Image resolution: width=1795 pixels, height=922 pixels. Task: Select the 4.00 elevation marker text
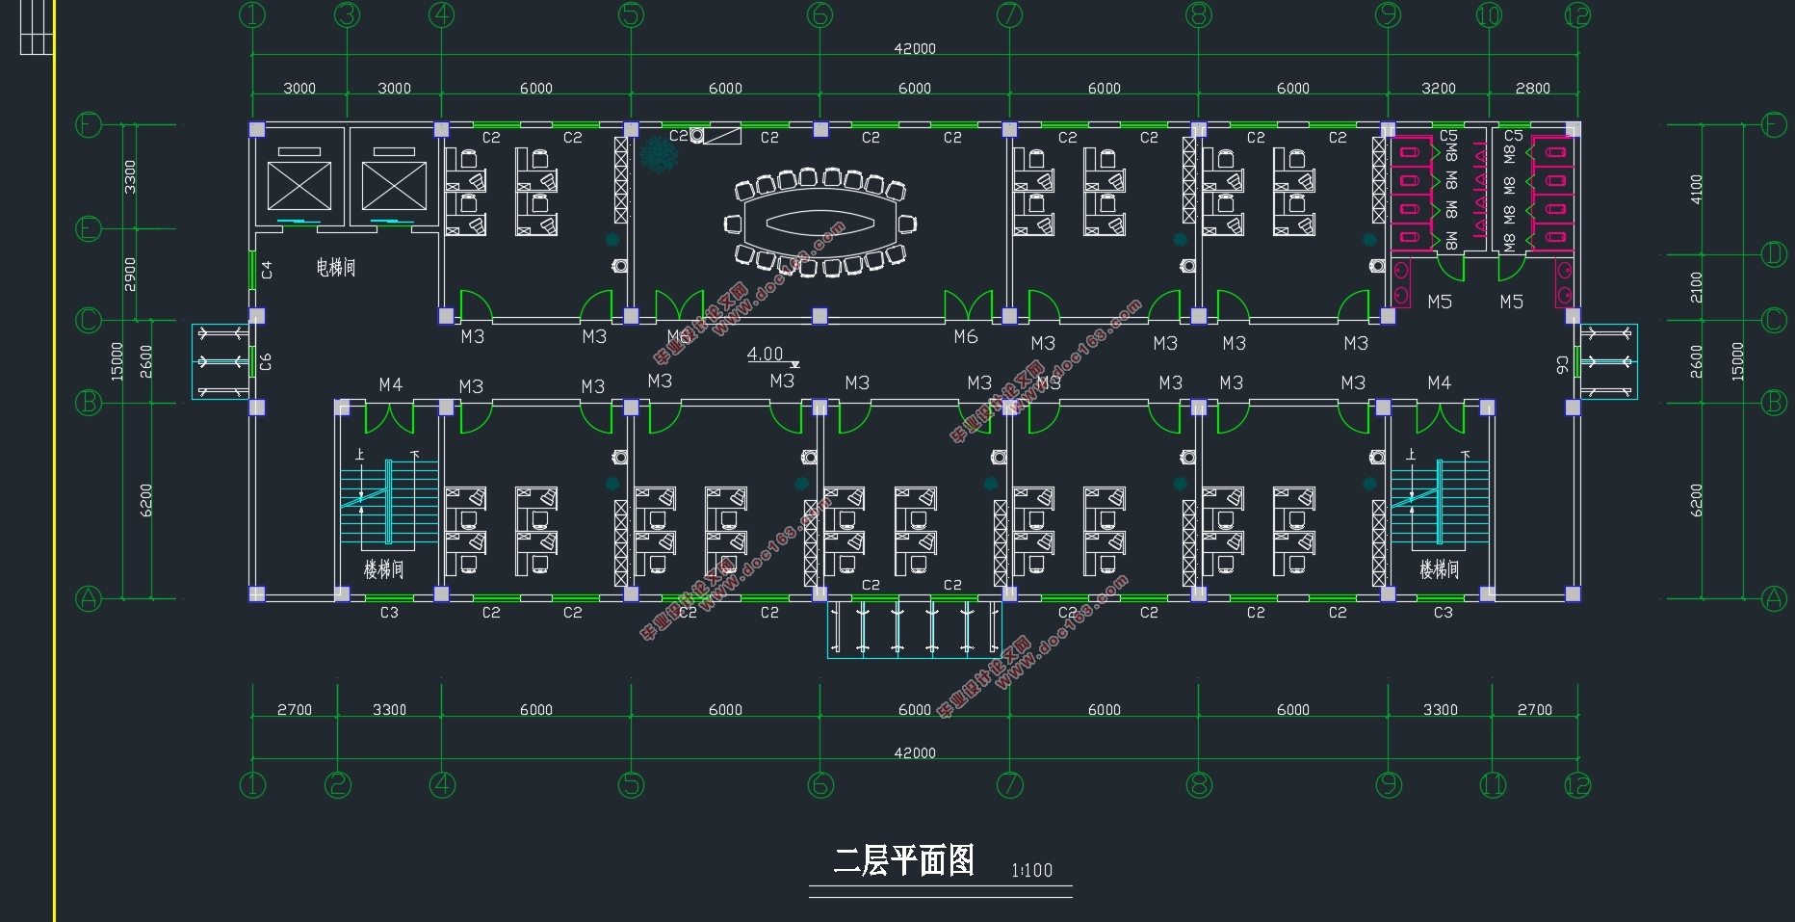766,354
